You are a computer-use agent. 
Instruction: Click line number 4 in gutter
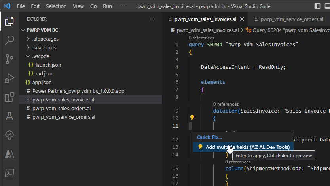tap(177, 67)
